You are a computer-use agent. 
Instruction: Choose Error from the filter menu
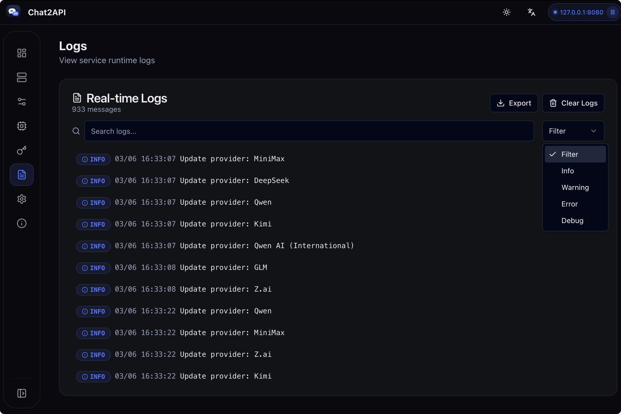[x=570, y=204]
